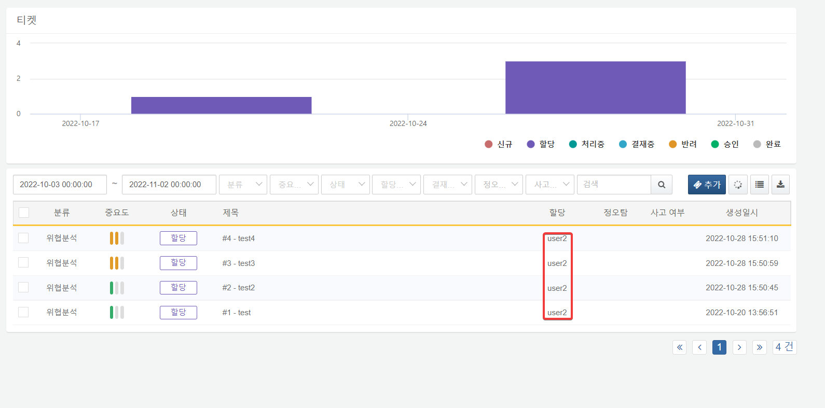Open ticket titled #2 - test2
The width and height of the screenshot is (825, 408).
tap(239, 288)
